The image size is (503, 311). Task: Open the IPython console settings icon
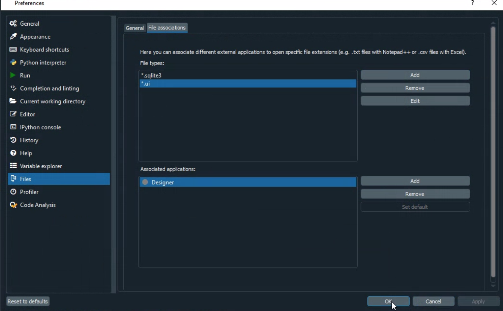(13, 127)
